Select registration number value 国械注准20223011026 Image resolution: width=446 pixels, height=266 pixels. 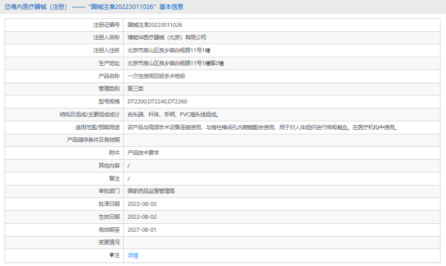pos(155,25)
